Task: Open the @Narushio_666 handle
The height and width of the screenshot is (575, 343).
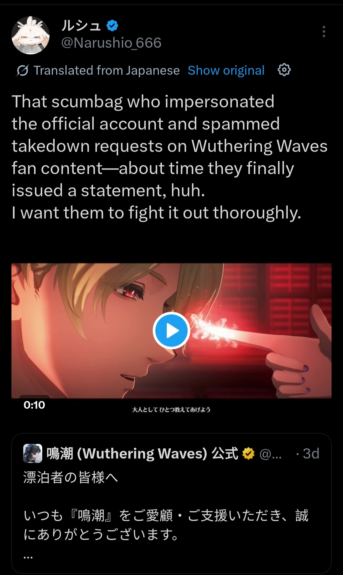Action: pyautogui.click(x=111, y=43)
